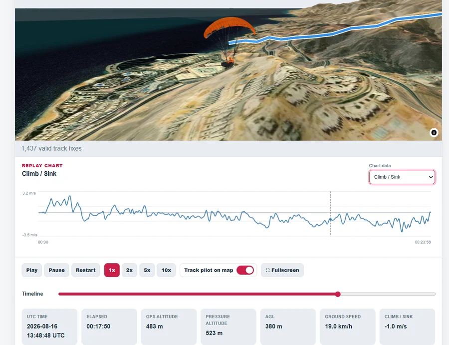Click the REPLAY CHART heading
This screenshot has width=449, height=345.
pos(42,166)
